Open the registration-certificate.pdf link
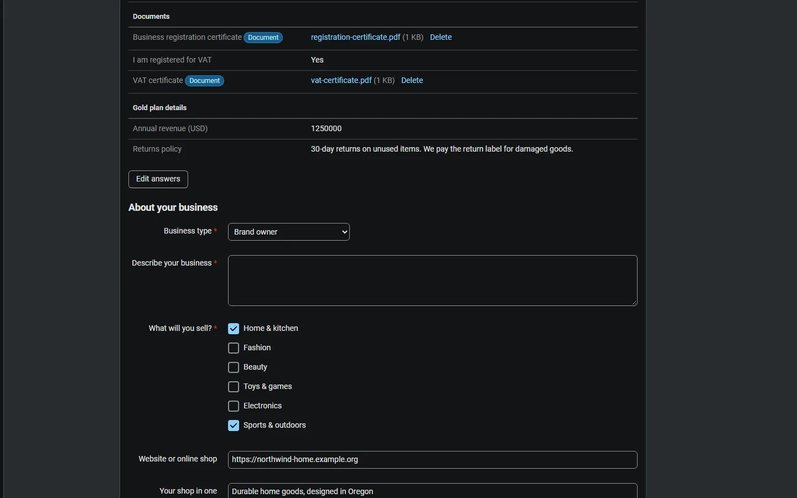The height and width of the screenshot is (498, 797). pos(355,38)
